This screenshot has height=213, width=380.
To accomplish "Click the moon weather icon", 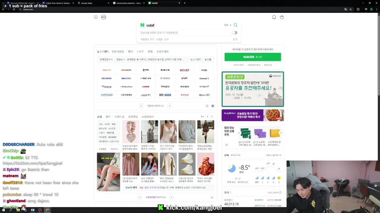I will (231, 168).
